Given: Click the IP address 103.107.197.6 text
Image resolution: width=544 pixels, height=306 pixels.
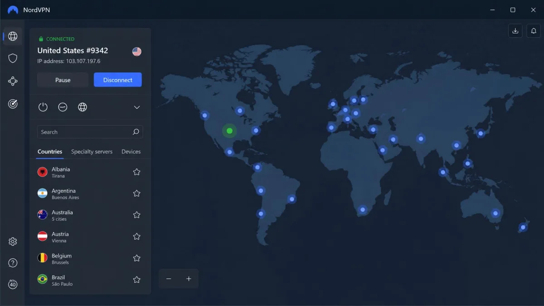Looking at the screenshot, I should [x=69, y=61].
